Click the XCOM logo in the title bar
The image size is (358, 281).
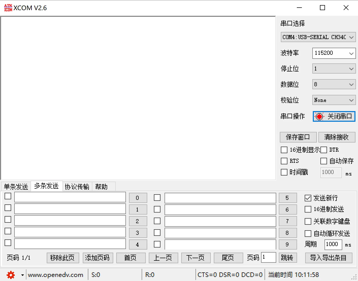[8, 8]
